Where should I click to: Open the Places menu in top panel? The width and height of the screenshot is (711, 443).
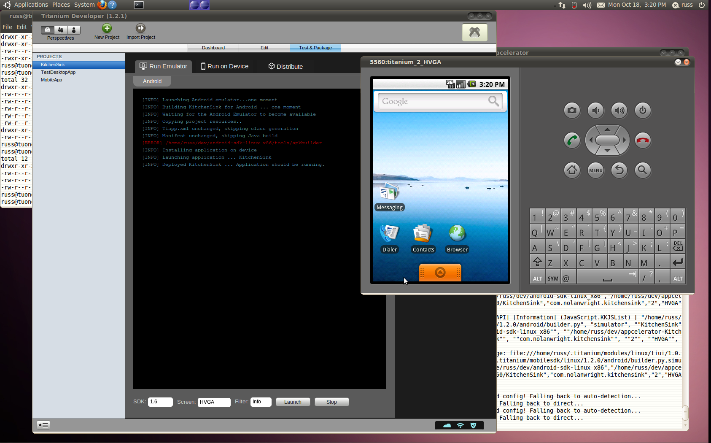coord(61,5)
